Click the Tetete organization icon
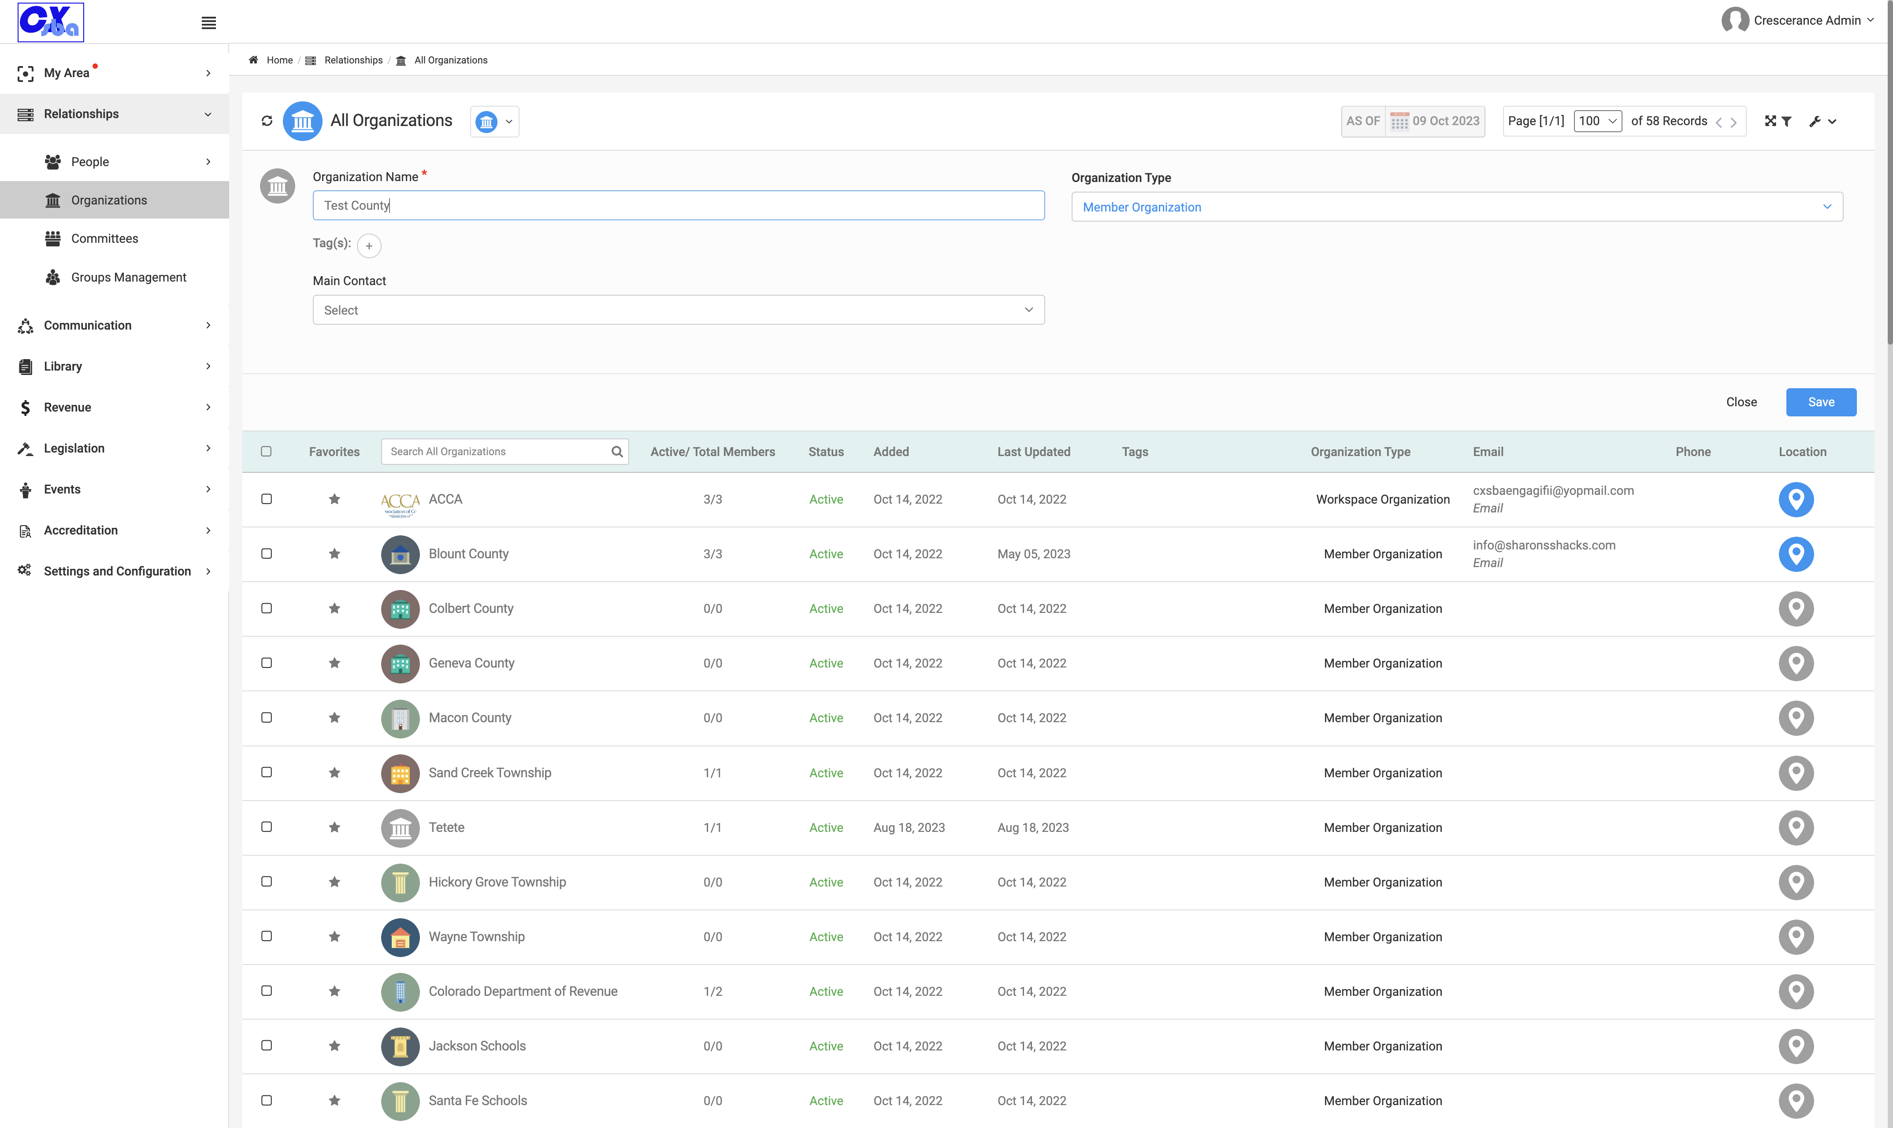1893x1128 pixels. (x=401, y=828)
